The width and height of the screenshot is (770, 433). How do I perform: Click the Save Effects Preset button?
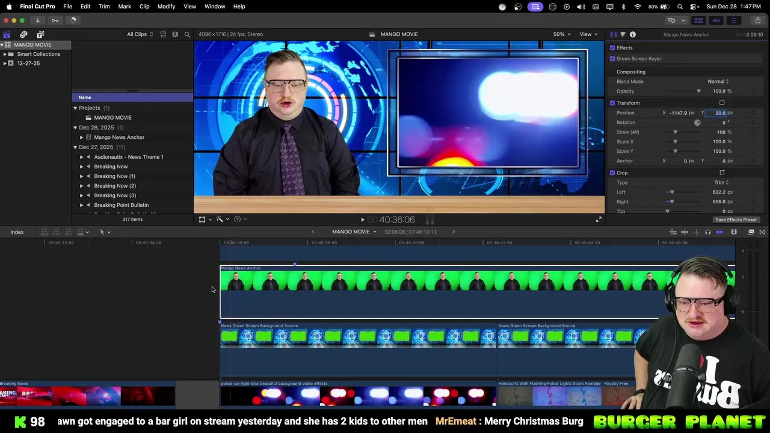[x=736, y=220]
